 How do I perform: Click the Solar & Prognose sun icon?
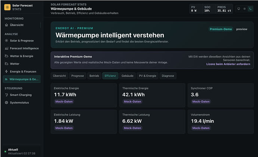(x=6, y=41)
